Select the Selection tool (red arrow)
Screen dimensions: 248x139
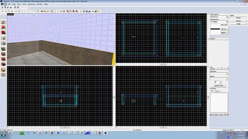(3, 22)
